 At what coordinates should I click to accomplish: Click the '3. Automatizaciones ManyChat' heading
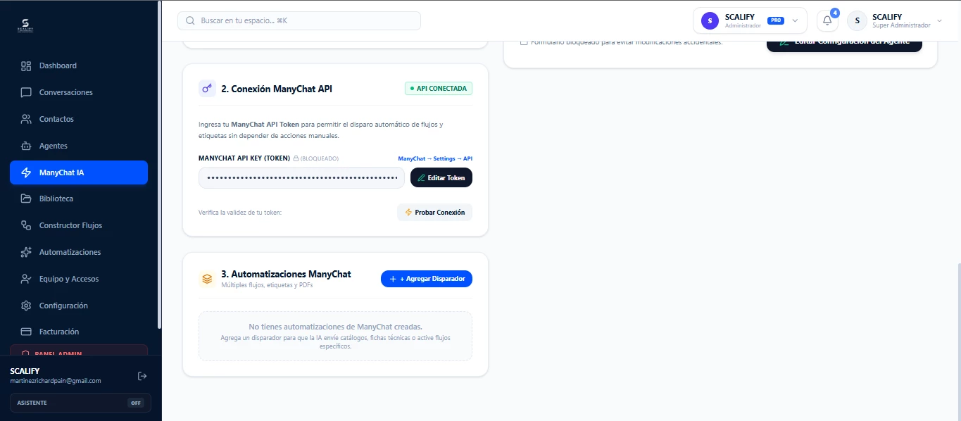pos(286,275)
